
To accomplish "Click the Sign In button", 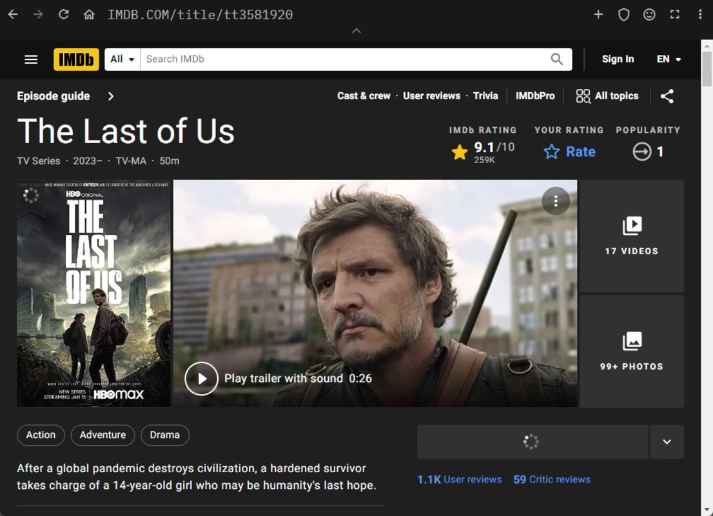I will [618, 59].
